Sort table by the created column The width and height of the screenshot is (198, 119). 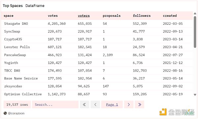point(170,15)
